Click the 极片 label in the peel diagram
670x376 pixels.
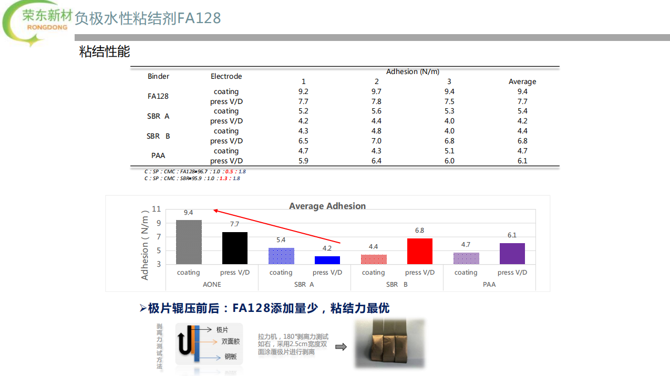point(222,330)
